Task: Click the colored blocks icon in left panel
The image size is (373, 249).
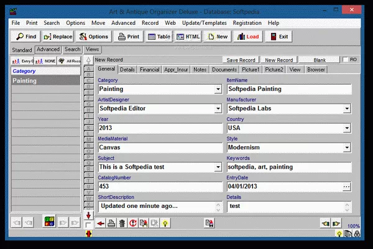Action: 48,221
